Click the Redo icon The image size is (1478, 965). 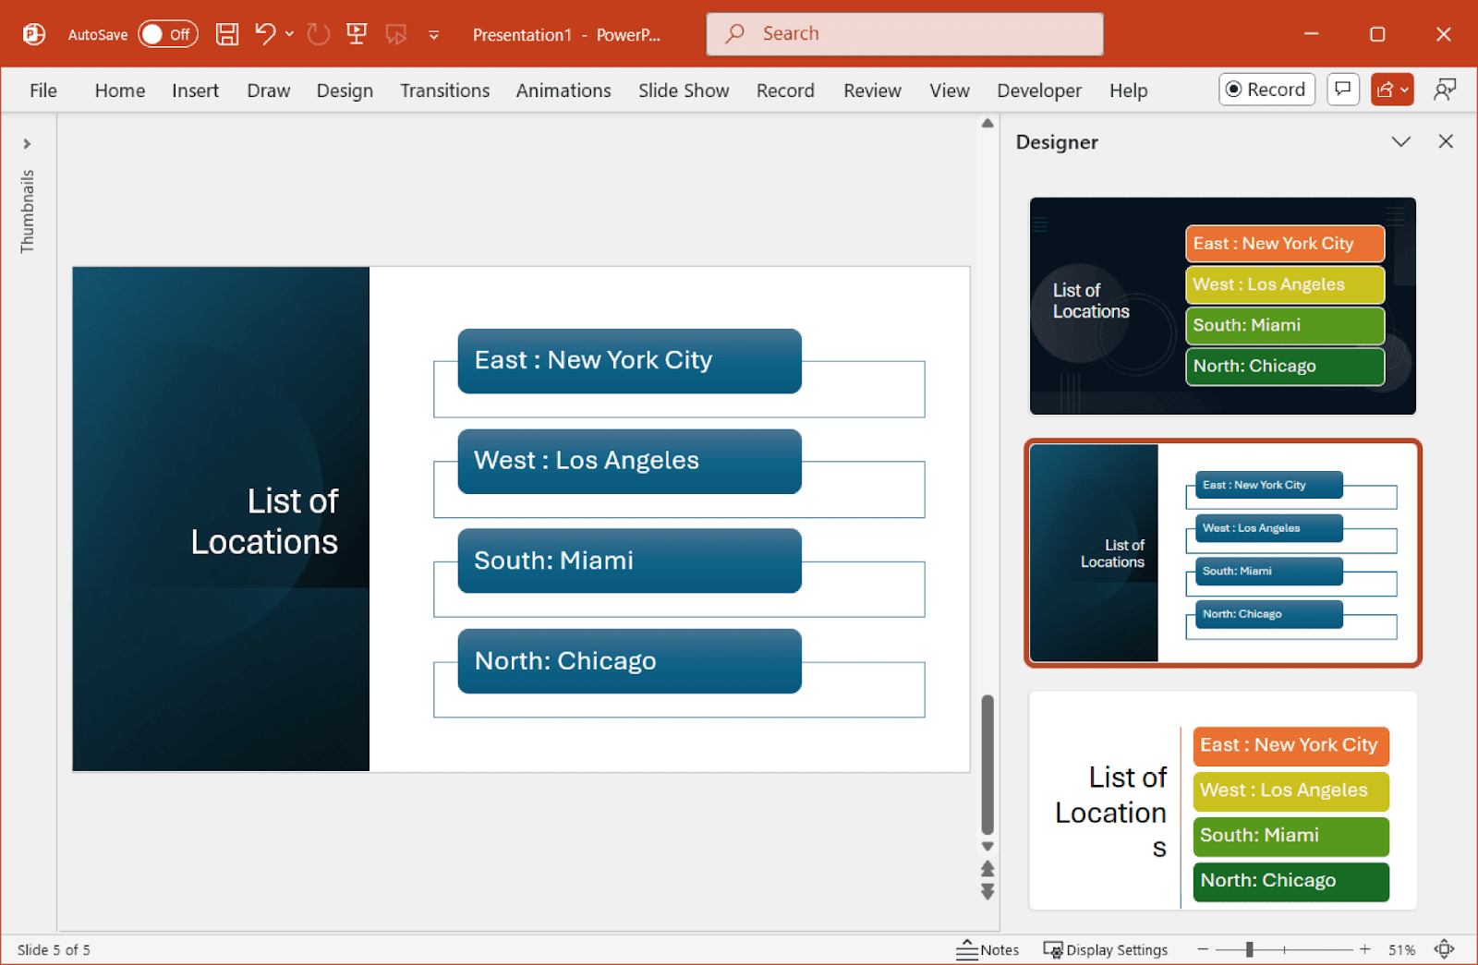point(319,34)
